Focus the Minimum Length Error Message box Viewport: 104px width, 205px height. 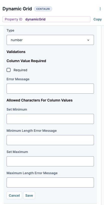tap(50, 140)
